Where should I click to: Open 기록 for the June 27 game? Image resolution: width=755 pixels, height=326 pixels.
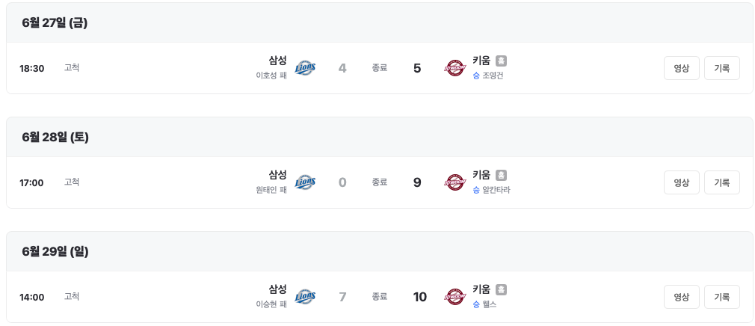[722, 68]
